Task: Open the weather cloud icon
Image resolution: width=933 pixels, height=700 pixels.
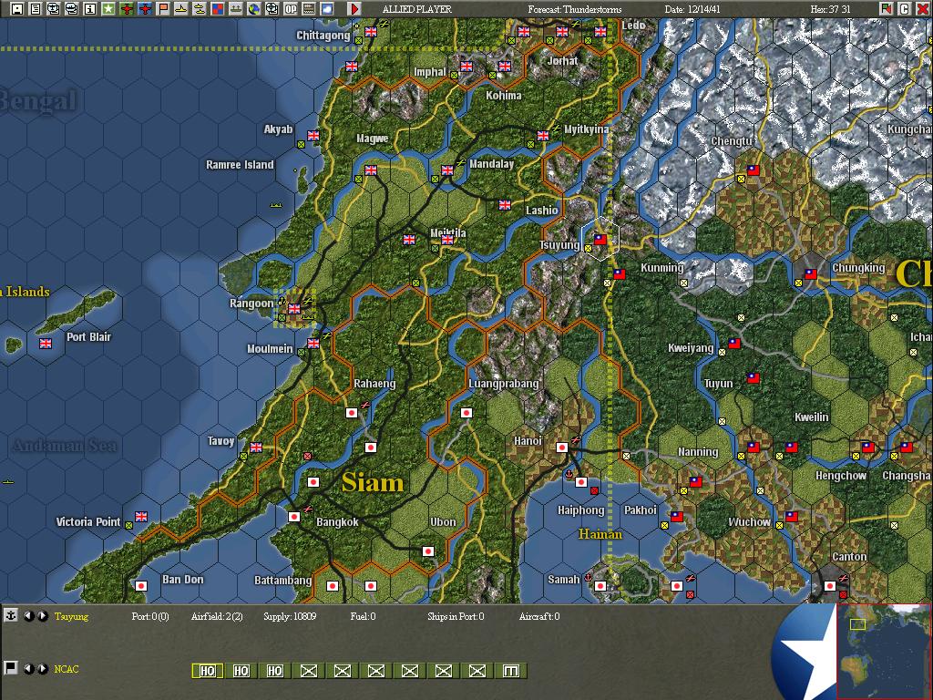Action: pyautogui.click(x=327, y=9)
